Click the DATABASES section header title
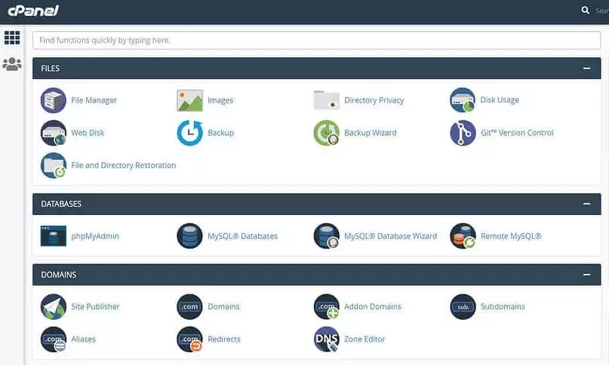Screen dimensions: 609x365 pos(61,204)
